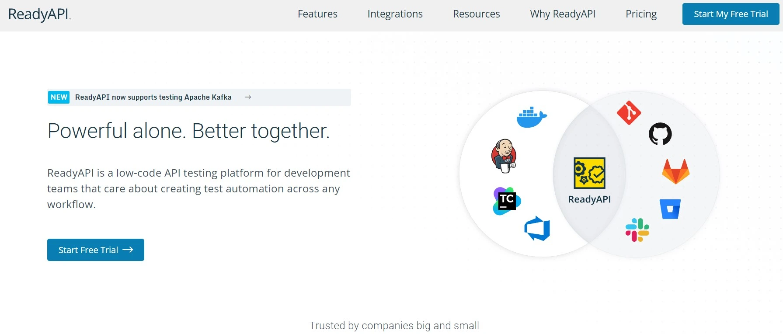Image resolution: width=783 pixels, height=334 pixels.
Task: Click the Jenkins butler icon
Action: coord(504,156)
